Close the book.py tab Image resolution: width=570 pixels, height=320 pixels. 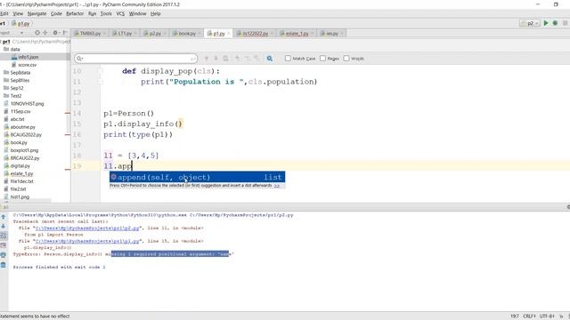[x=199, y=34]
